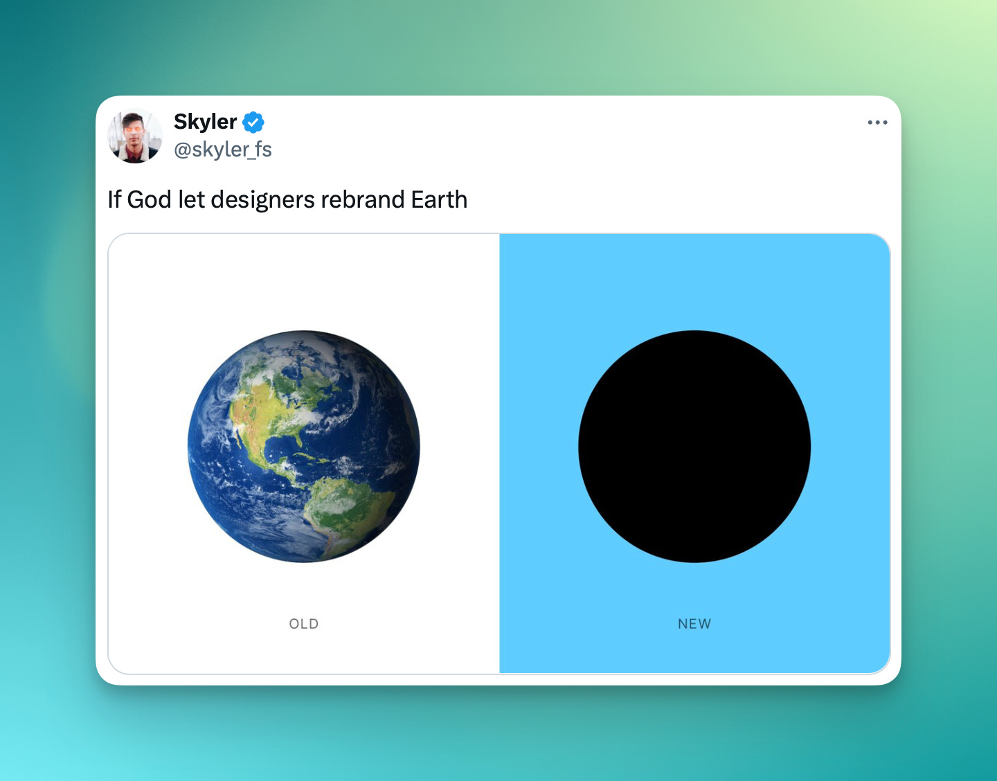This screenshot has height=781, width=997.
Task: Click the blue verified checkmark badge
Action: point(253,123)
